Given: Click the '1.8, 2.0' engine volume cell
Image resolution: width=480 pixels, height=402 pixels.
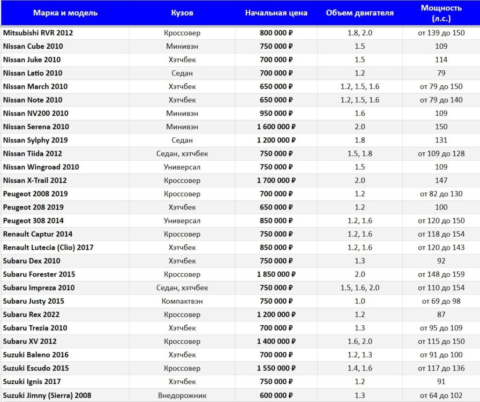Looking at the screenshot, I should coord(360,33).
